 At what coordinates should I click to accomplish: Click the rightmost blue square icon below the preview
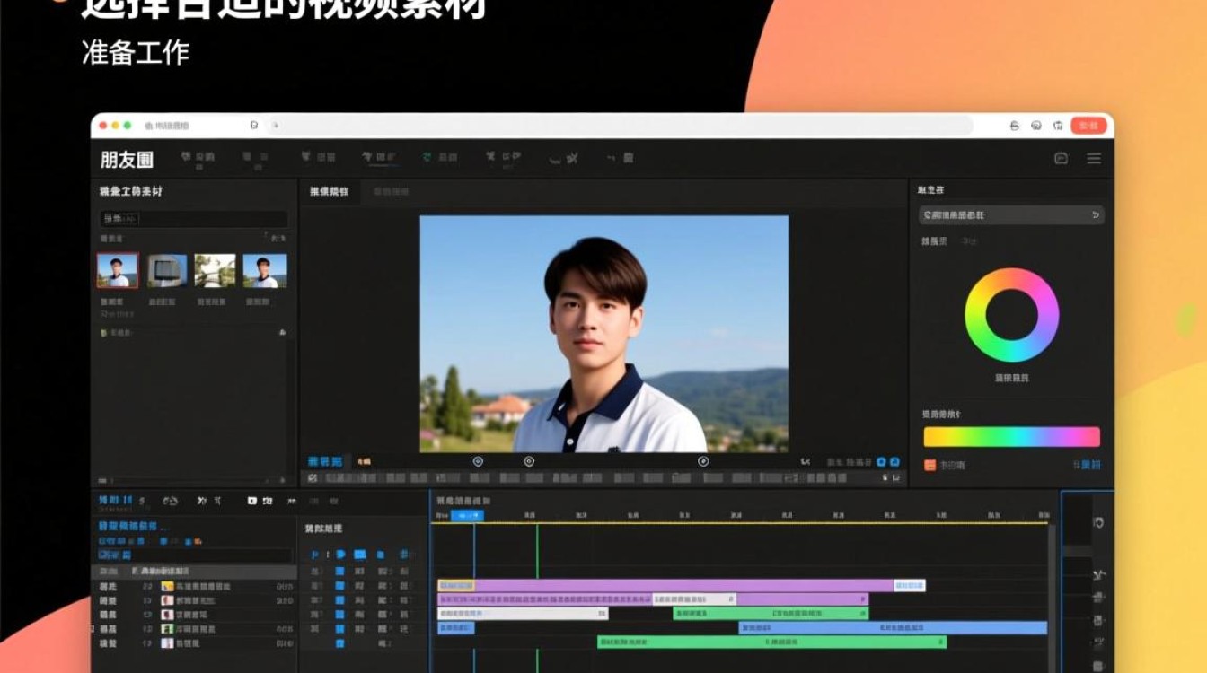coord(894,461)
